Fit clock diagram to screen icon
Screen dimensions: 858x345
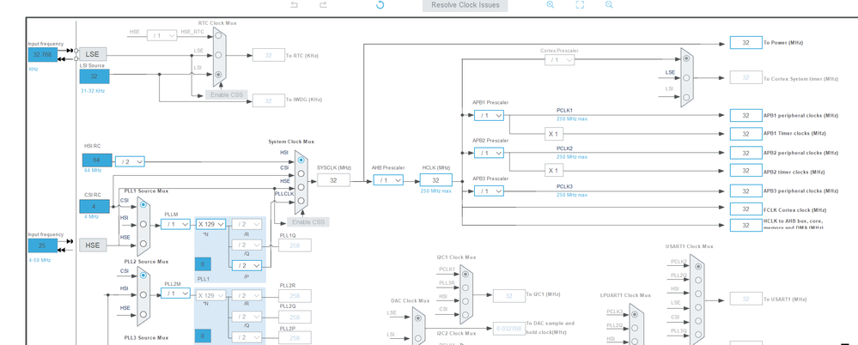click(x=580, y=4)
